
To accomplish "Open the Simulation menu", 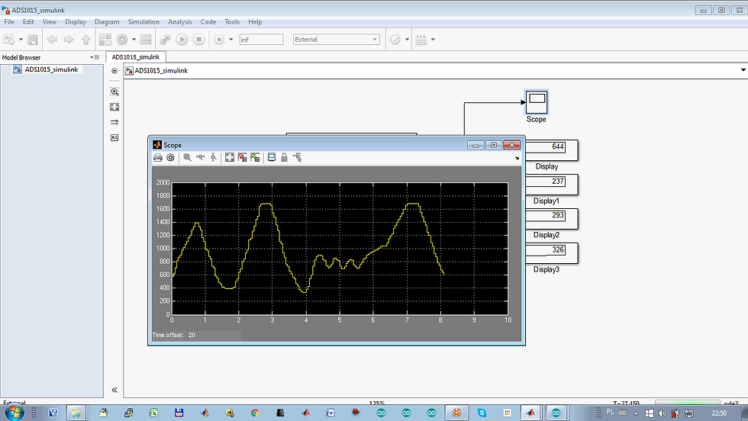I will tap(143, 22).
